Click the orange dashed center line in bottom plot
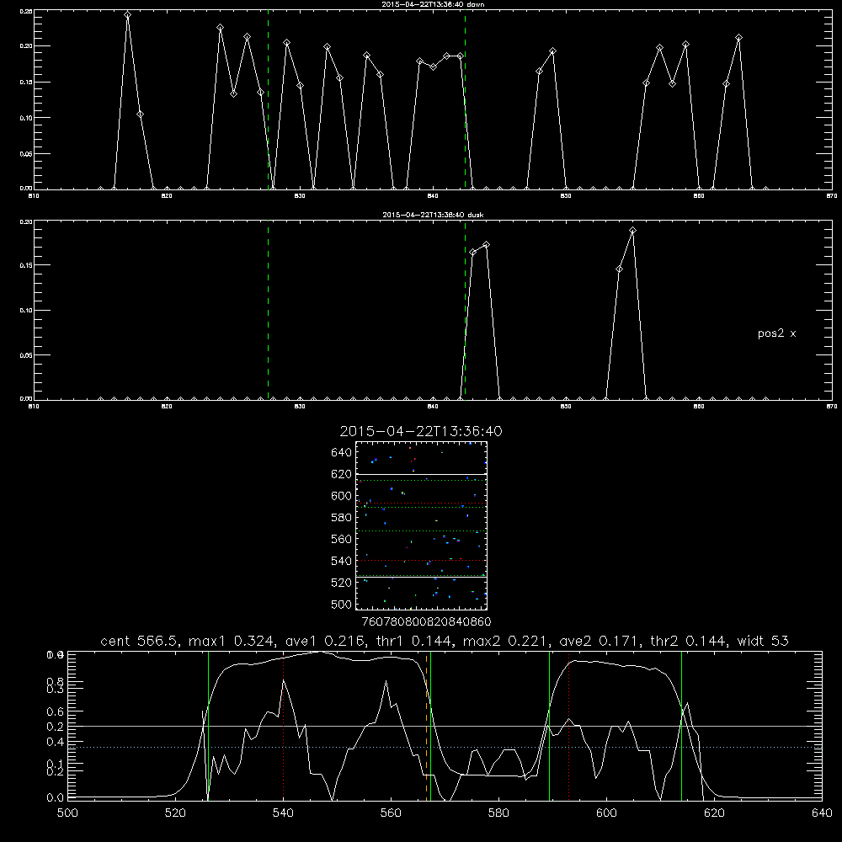This screenshot has width=842, height=842. point(427,726)
